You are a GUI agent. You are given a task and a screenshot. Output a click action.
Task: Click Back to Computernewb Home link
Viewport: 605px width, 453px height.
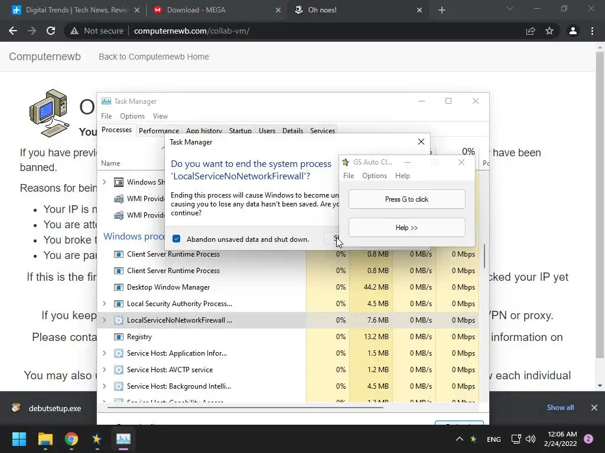point(154,57)
